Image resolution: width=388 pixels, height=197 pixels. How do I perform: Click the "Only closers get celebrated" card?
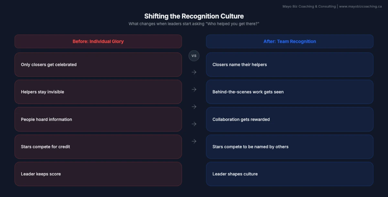(x=98, y=64)
